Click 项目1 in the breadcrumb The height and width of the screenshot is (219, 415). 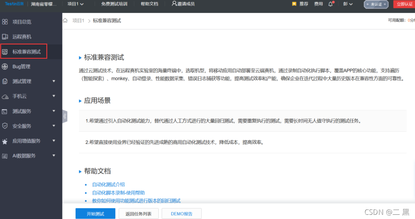pos(78,21)
